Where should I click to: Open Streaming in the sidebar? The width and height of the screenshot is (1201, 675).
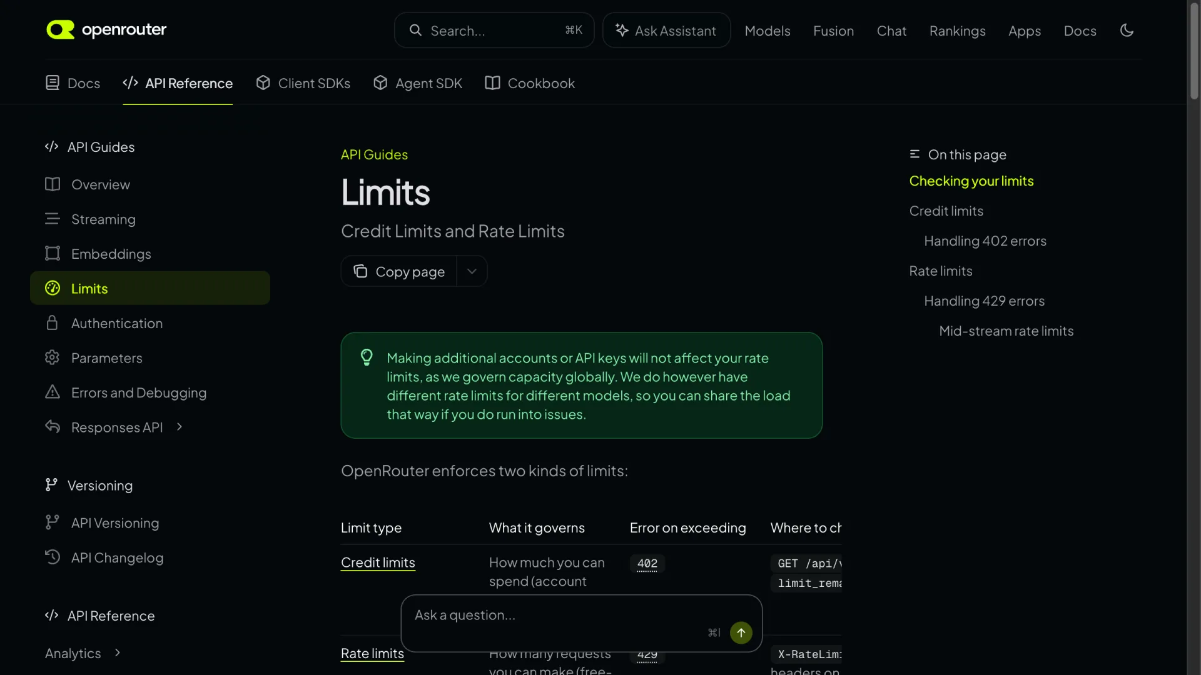tap(150, 219)
